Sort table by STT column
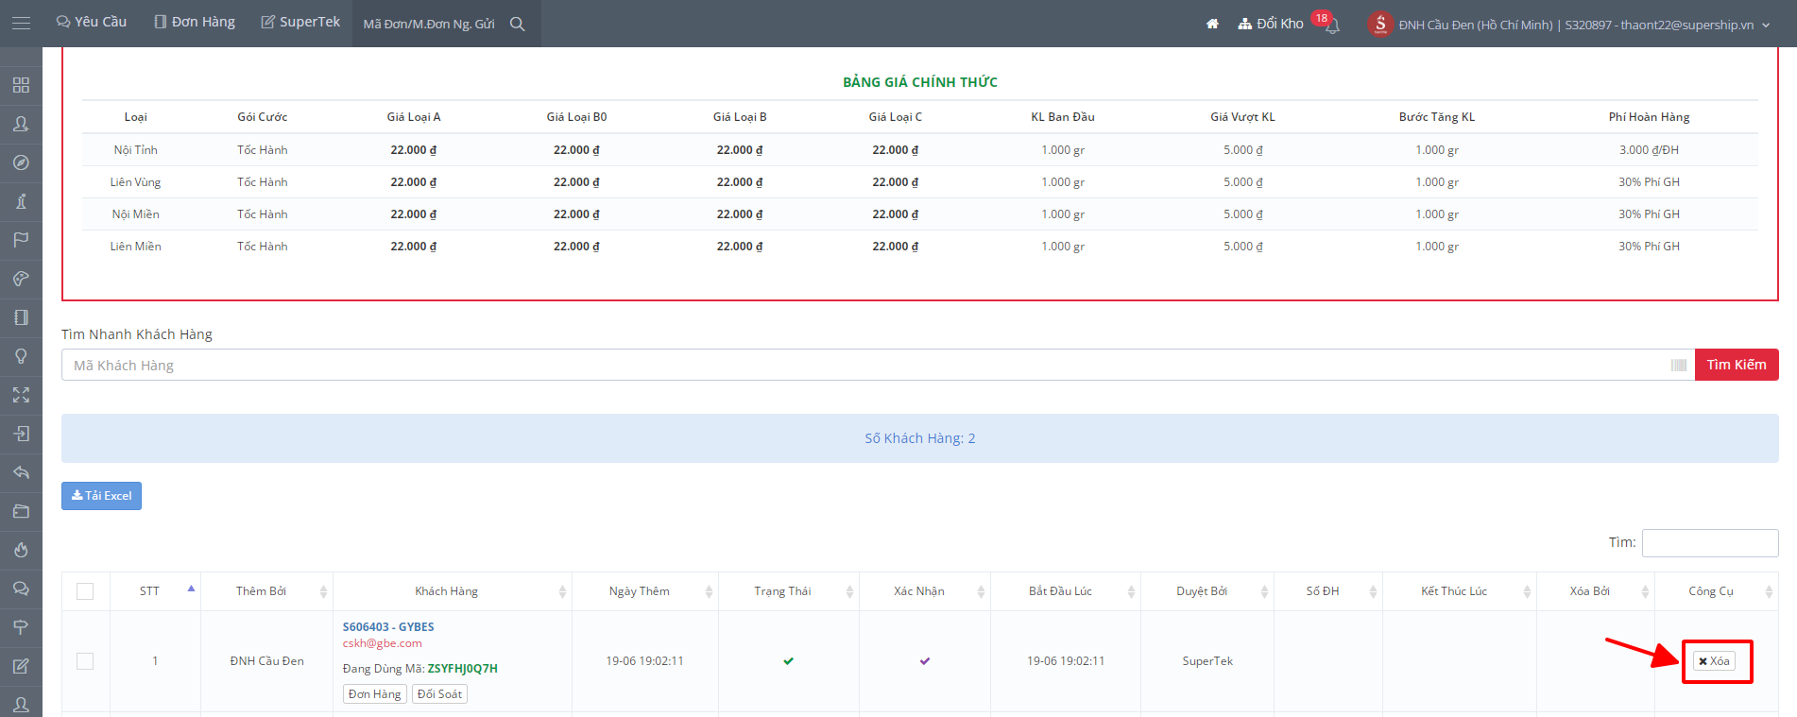Screen dimensions: 1797x717 coord(155,591)
